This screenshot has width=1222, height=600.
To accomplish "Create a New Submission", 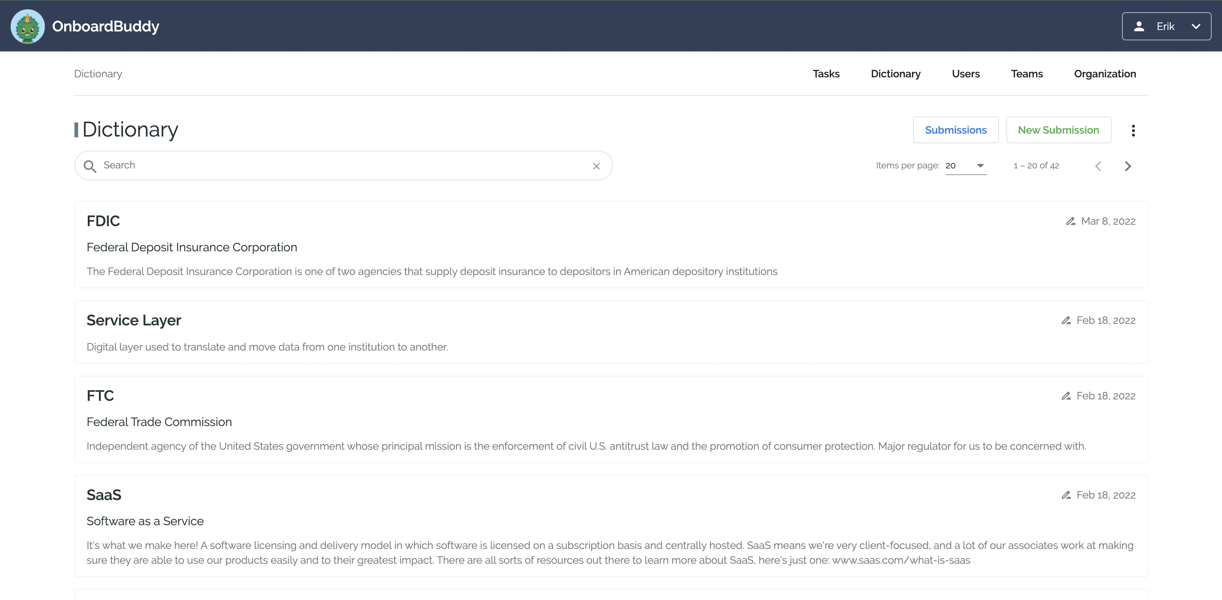I will [x=1058, y=130].
